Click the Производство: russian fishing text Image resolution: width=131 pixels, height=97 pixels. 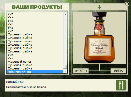click(x=26, y=87)
